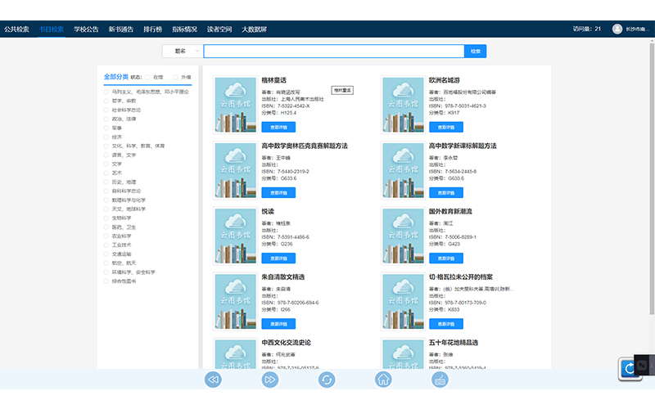Click the 格林童话 book cover image
Image resolution: width=655 pixels, height=409 pixels.
pyautogui.click(x=235, y=105)
